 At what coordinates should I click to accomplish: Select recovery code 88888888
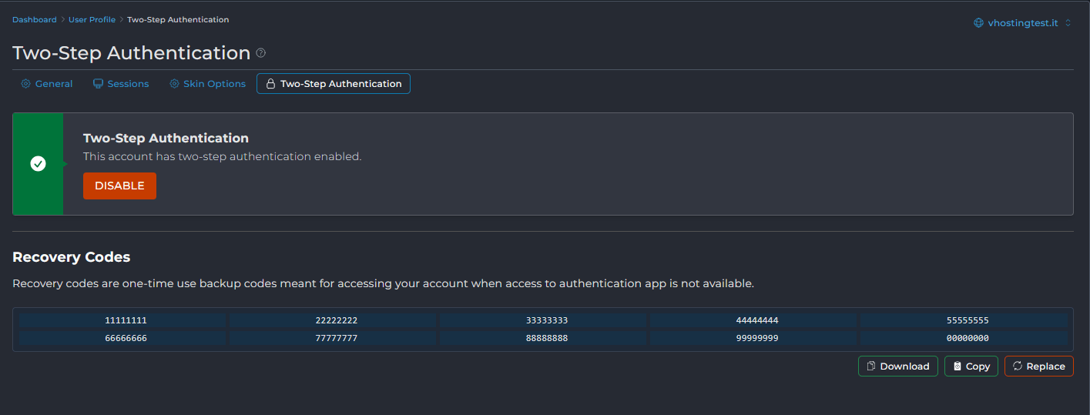pyautogui.click(x=547, y=338)
